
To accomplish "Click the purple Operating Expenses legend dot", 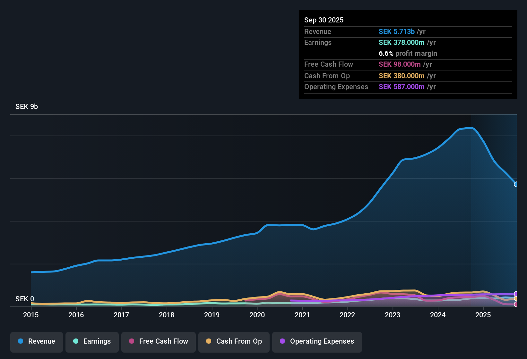I will point(282,341).
